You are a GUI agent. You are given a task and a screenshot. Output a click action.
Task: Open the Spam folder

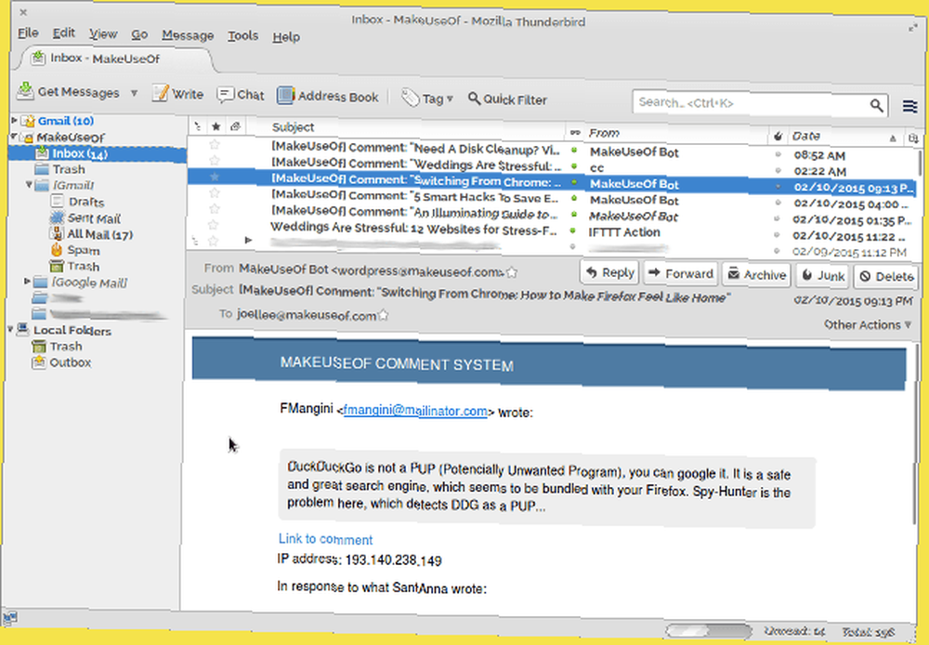(x=75, y=250)
